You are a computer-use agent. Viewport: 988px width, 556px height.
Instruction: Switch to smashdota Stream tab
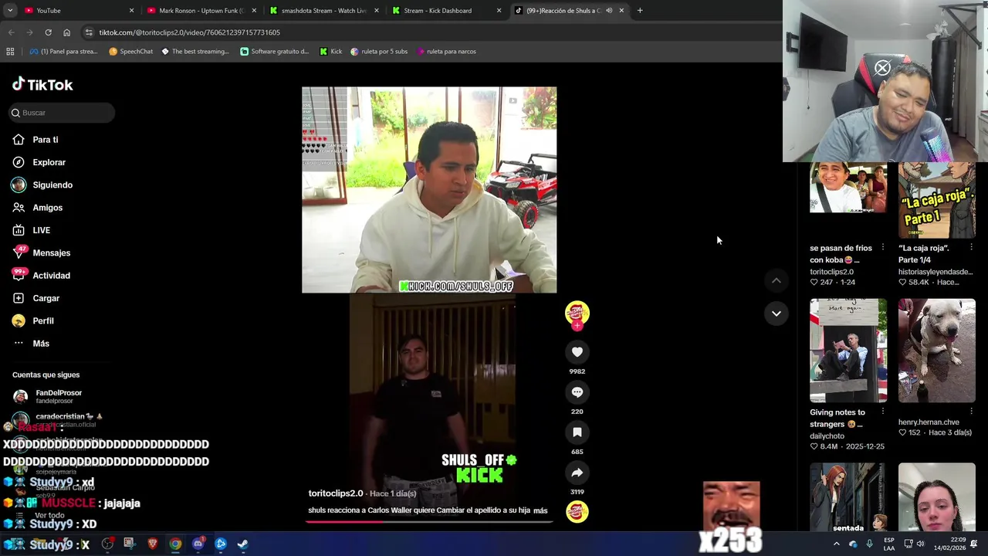(324, 11)
